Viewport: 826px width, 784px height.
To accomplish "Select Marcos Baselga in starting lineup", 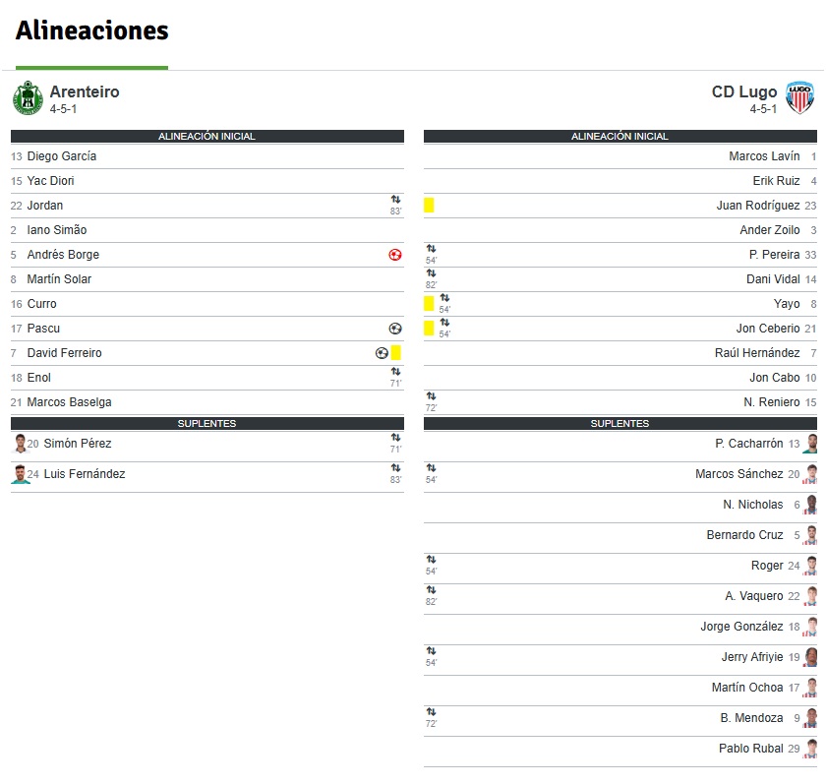I will (x=207, y=402).
